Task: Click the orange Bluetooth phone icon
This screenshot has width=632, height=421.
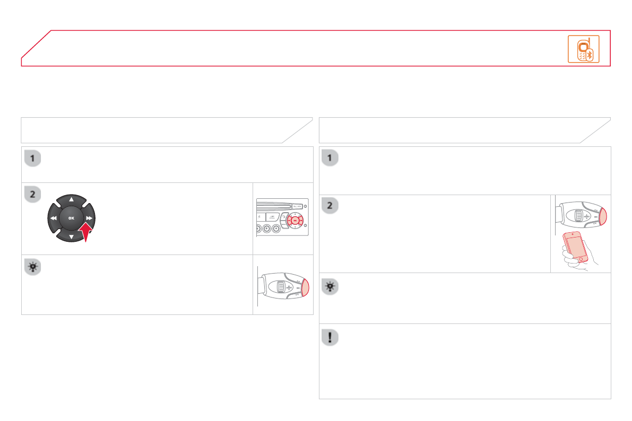Action: 583,49
